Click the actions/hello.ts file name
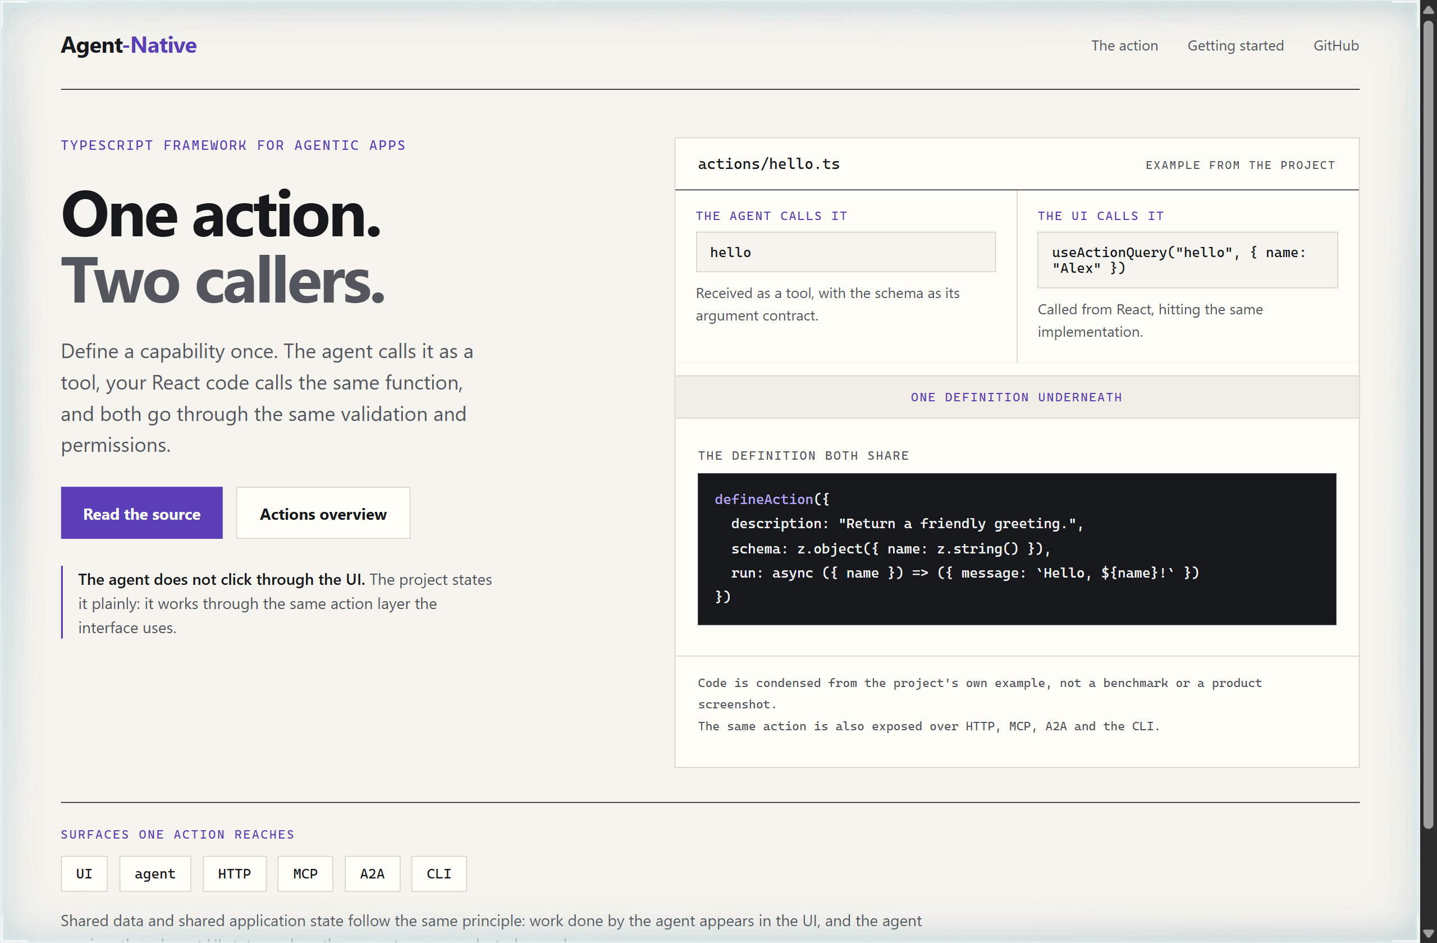Screen dimensions: 1437x943 (768, 164)
